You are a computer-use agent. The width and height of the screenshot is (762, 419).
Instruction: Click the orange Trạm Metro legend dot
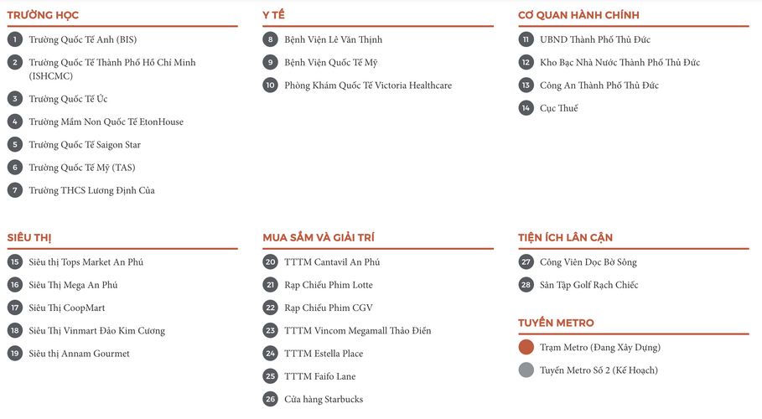526,347
